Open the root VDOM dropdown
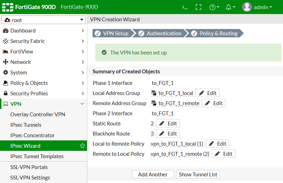This screenshot has width=283, height=183. tap(44, 20)
